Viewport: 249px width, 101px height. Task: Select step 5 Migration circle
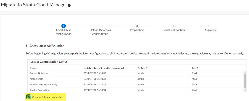click(x=211, y=26)
